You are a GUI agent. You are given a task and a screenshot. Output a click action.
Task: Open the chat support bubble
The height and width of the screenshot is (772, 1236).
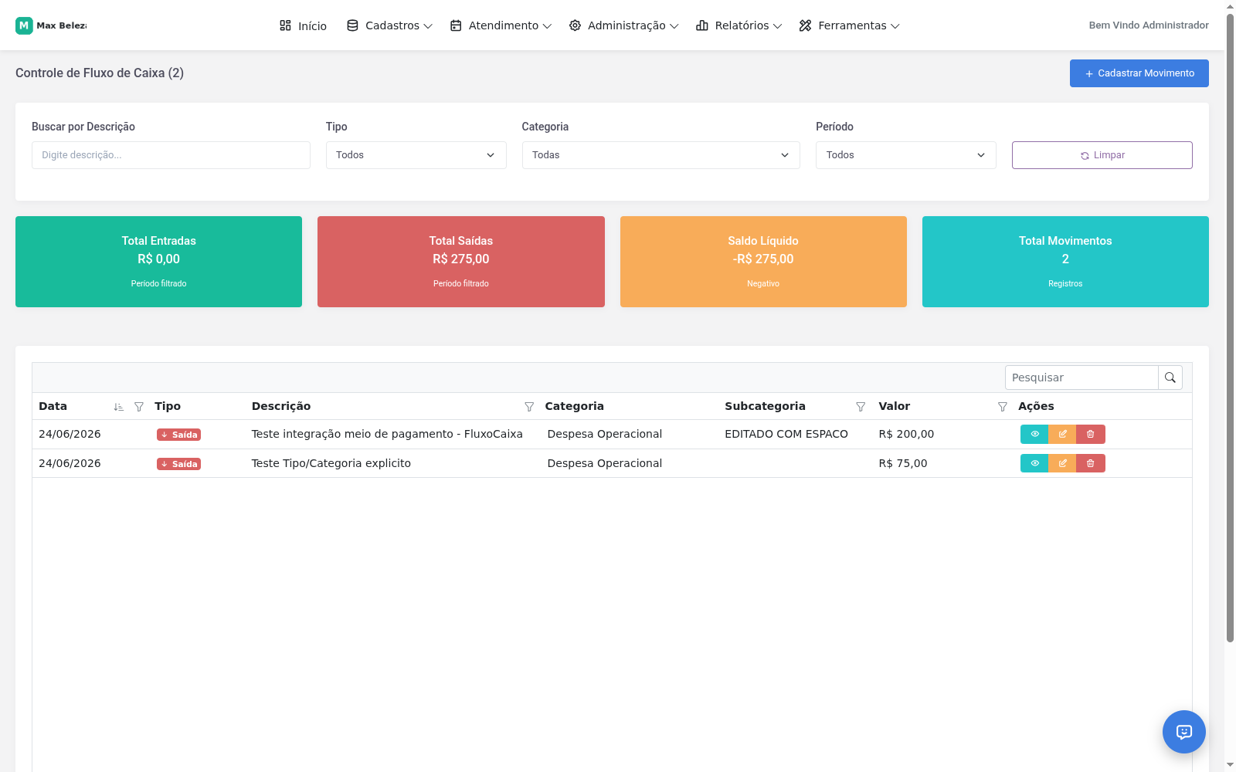(1184, 732)
